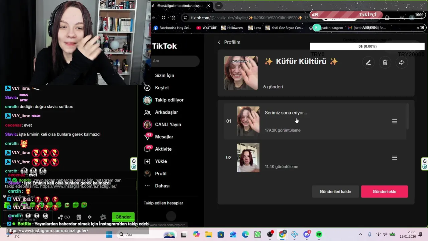Image resolution: width=428 pixels, height=241 pixels.
Task: Open the YOUTUBE bookmark
Action: click(x=207, y=28)
